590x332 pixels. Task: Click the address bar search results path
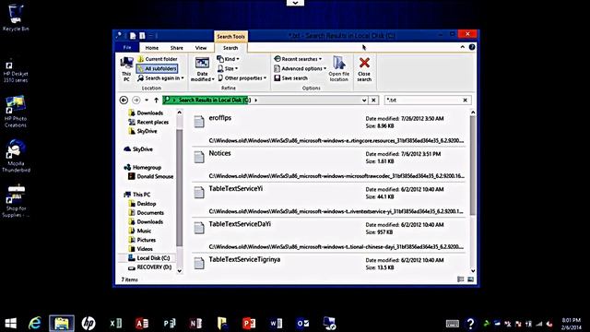point(215,101)
